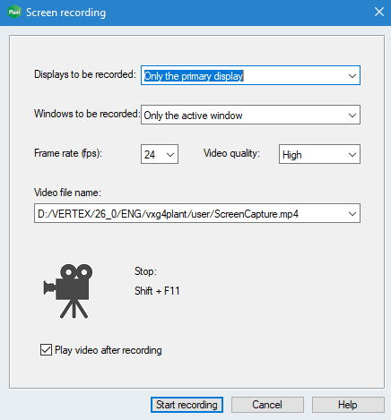Select the 'Only the primary display' highlighted text
The width and height of the screenshot is (391, 420).
coord(194,76)
